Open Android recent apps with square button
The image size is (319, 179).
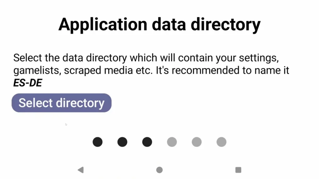[238, 170]
